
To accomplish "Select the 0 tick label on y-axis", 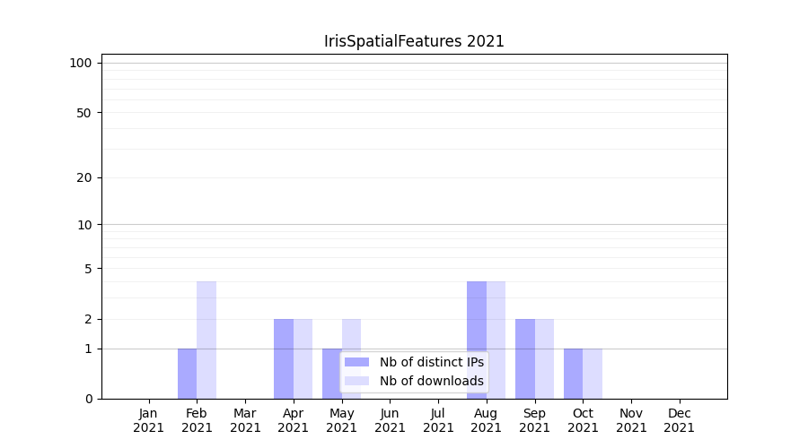I will pos(88,399).
